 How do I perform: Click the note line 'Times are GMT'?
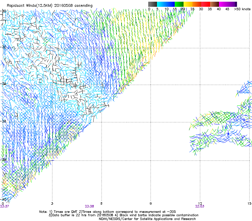point(66,212)
